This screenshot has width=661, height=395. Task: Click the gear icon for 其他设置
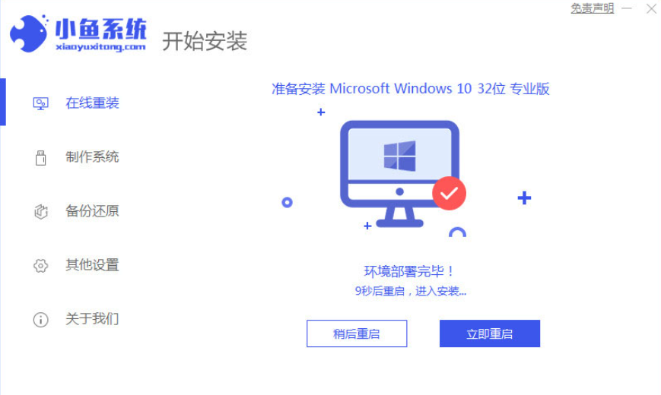click(41, 265)
